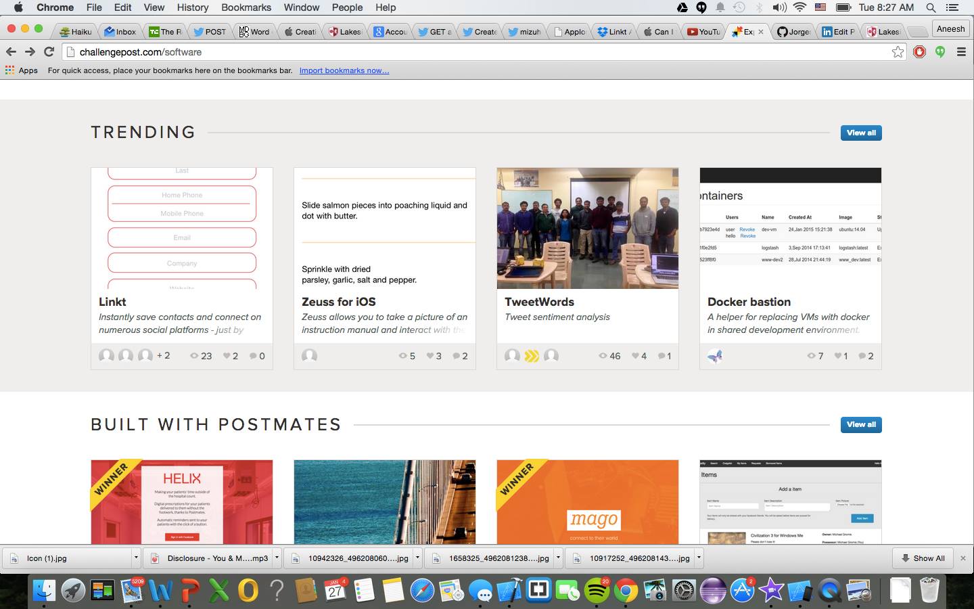This screenshot has height=609, width=974.
Task: Click Import bookmarks now link
Action: tap(344, 70)
